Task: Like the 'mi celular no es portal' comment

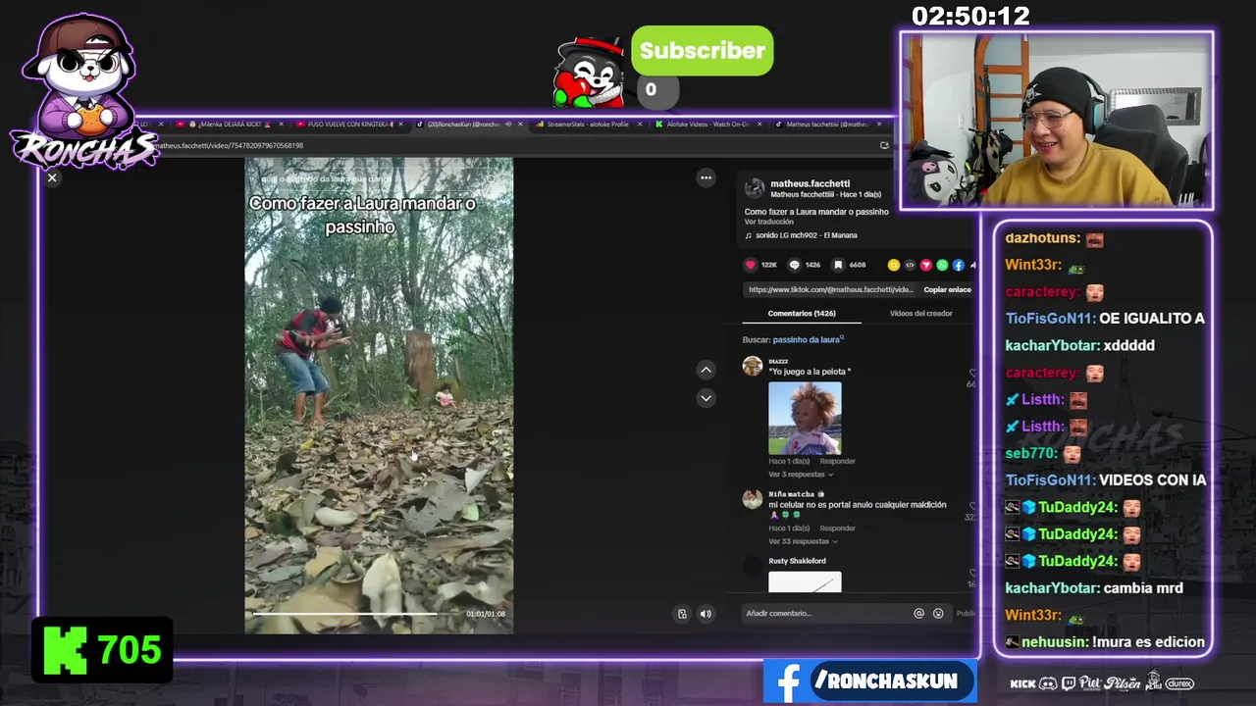Action: click(971, 507)
